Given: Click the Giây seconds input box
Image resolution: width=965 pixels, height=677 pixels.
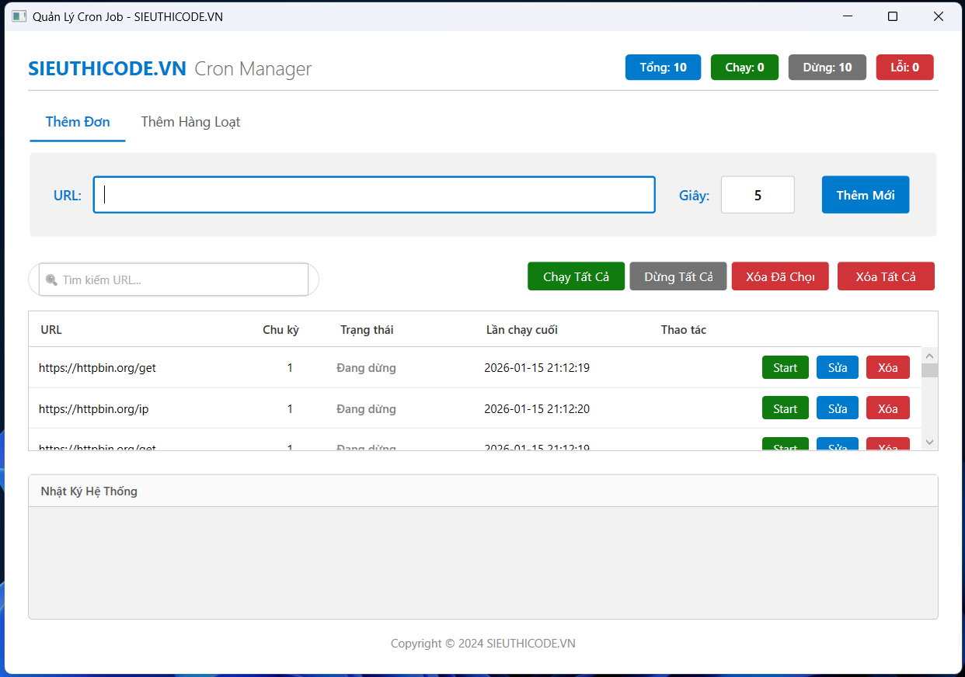Looking at the screenshot, I should 758,195.
